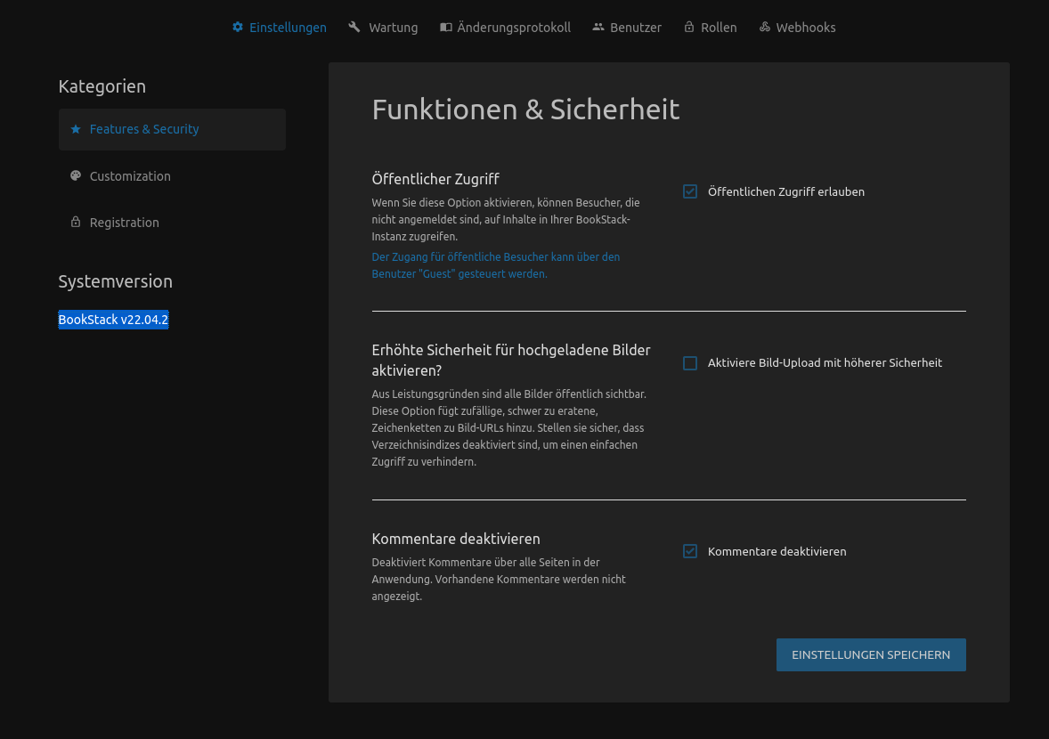Click the Änderungsprotokoll book icon
This screenshot has height=739, width=1049.
click(x=446, y=28)
